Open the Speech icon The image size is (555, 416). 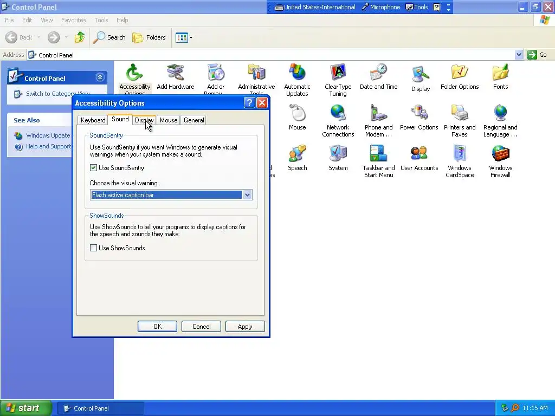tap(297, 158)
